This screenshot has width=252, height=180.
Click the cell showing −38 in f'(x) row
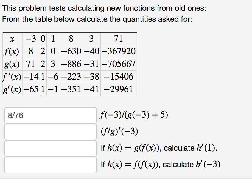91,77
